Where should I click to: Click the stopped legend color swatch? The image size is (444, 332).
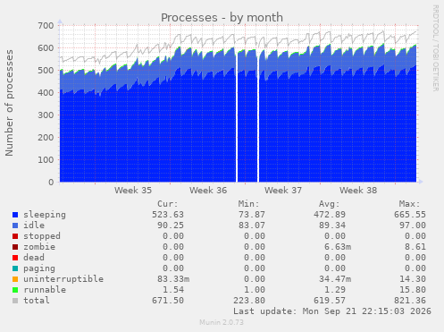point(15,236)
